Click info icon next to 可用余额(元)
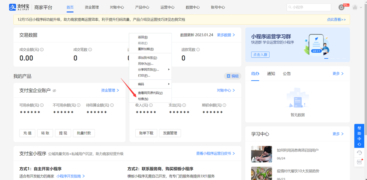This screenshot has width=367, height=180. coord(42,105)
